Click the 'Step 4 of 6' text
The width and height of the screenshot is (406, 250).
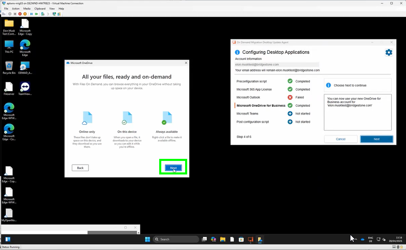click(x=244, y=137)
